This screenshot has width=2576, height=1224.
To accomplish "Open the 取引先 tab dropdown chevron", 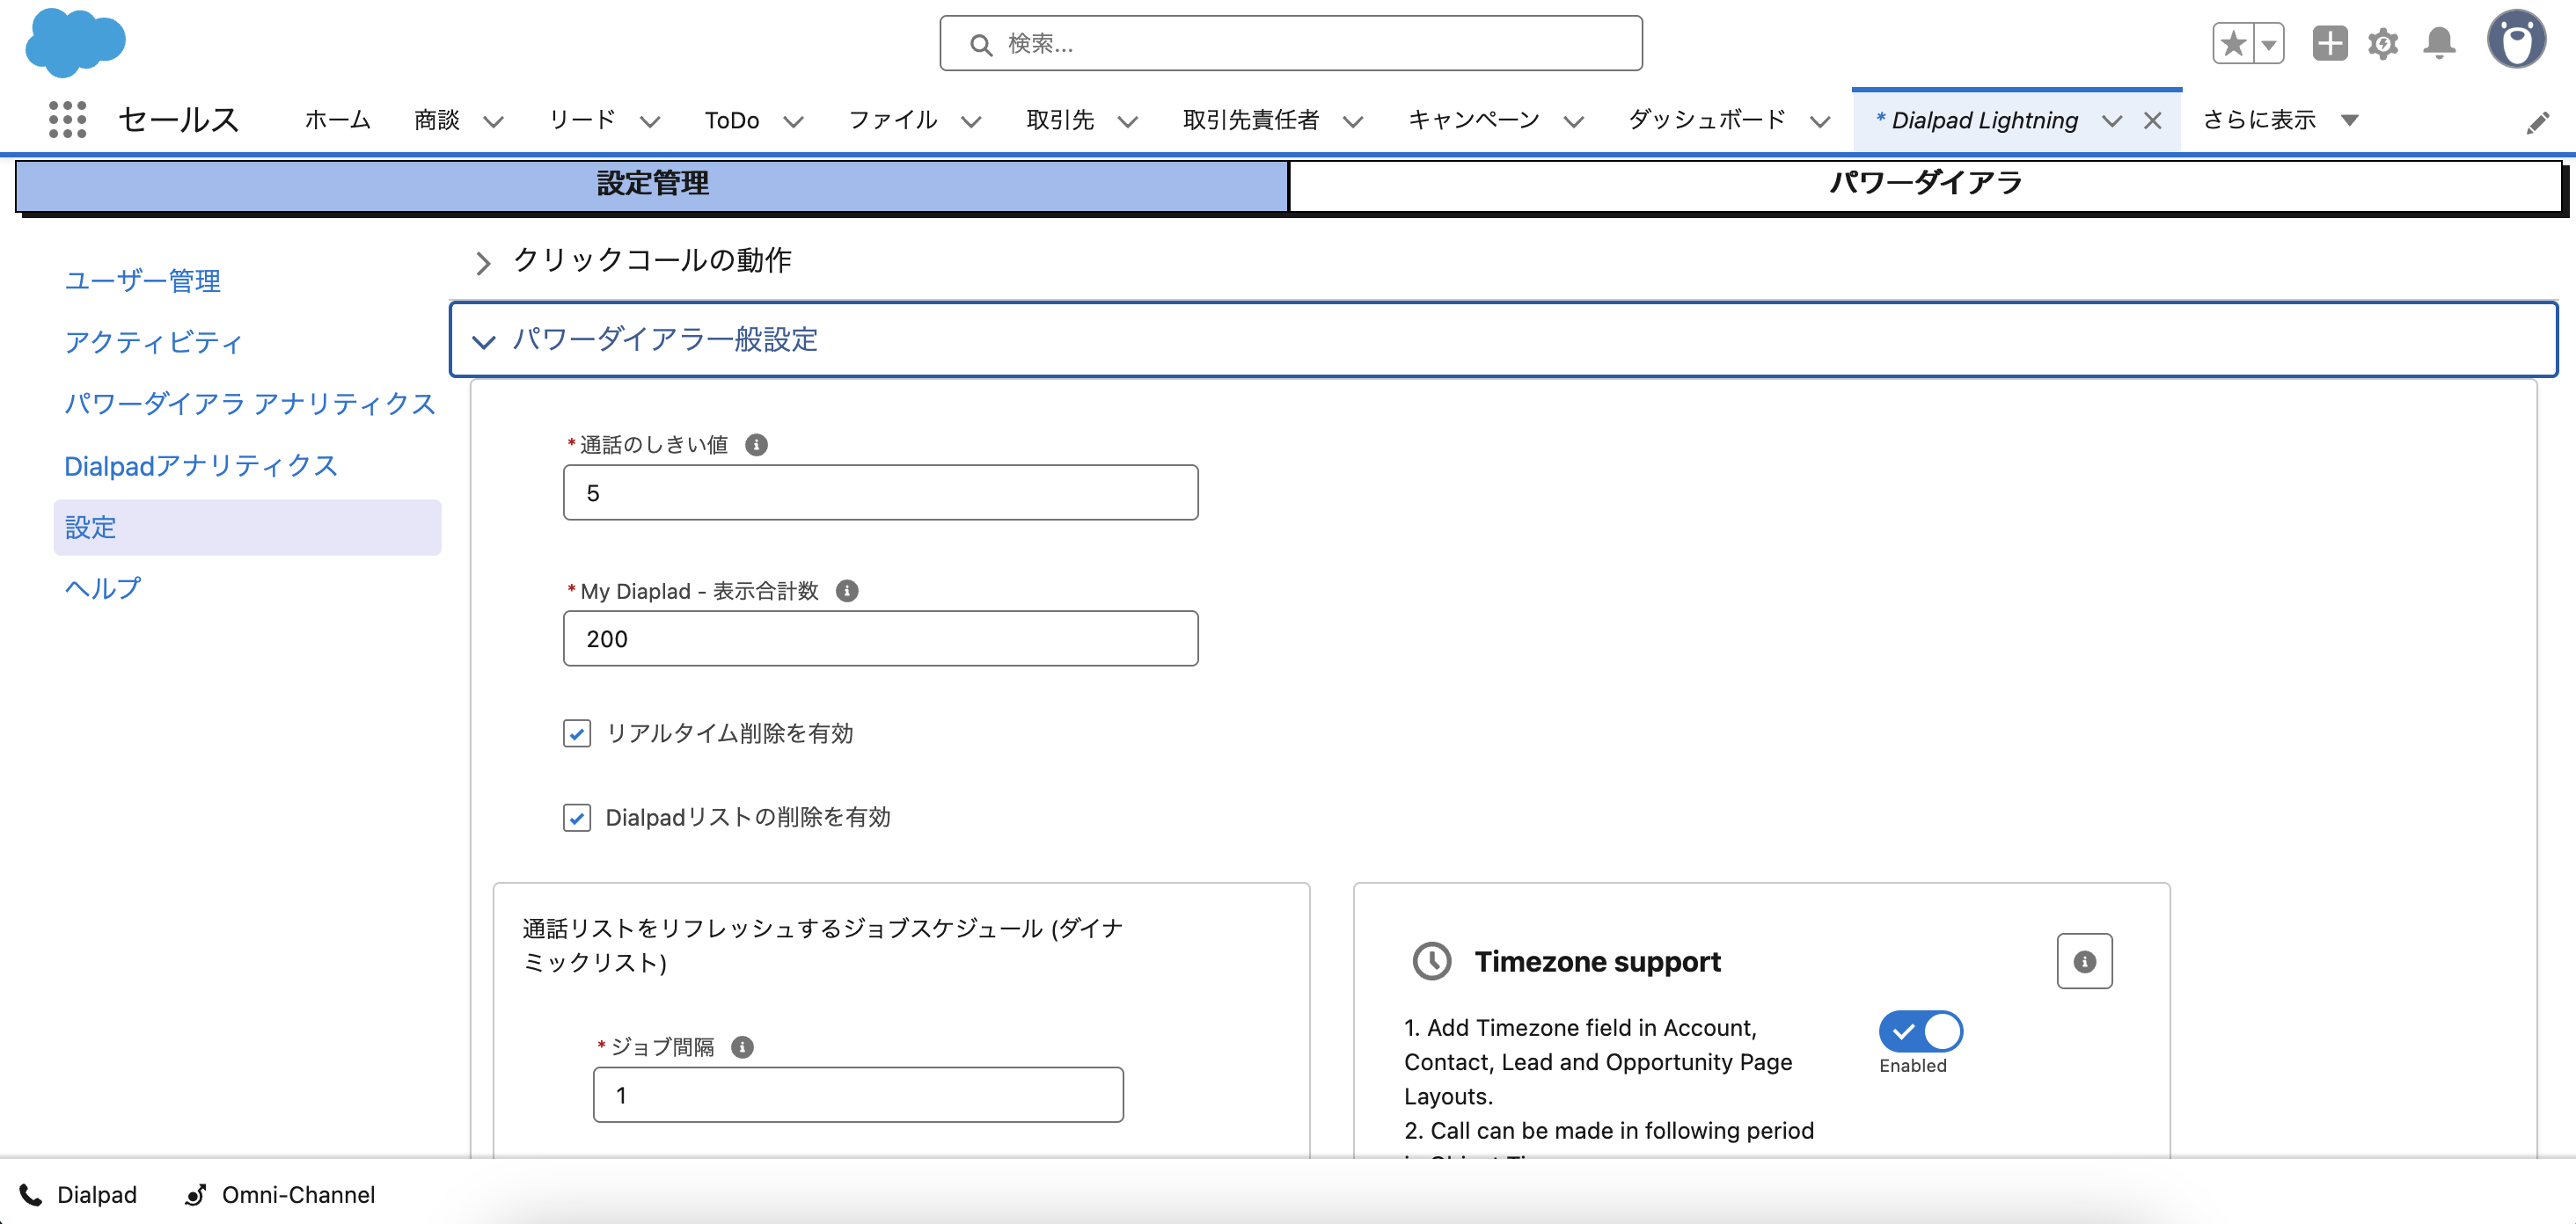I will click(x=1127, y=122).
